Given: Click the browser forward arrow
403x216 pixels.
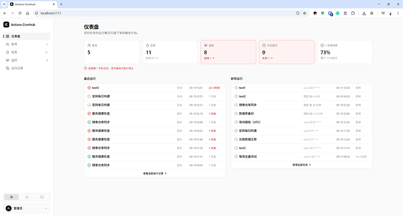Looking at the screenshot, I should (12, 13).
